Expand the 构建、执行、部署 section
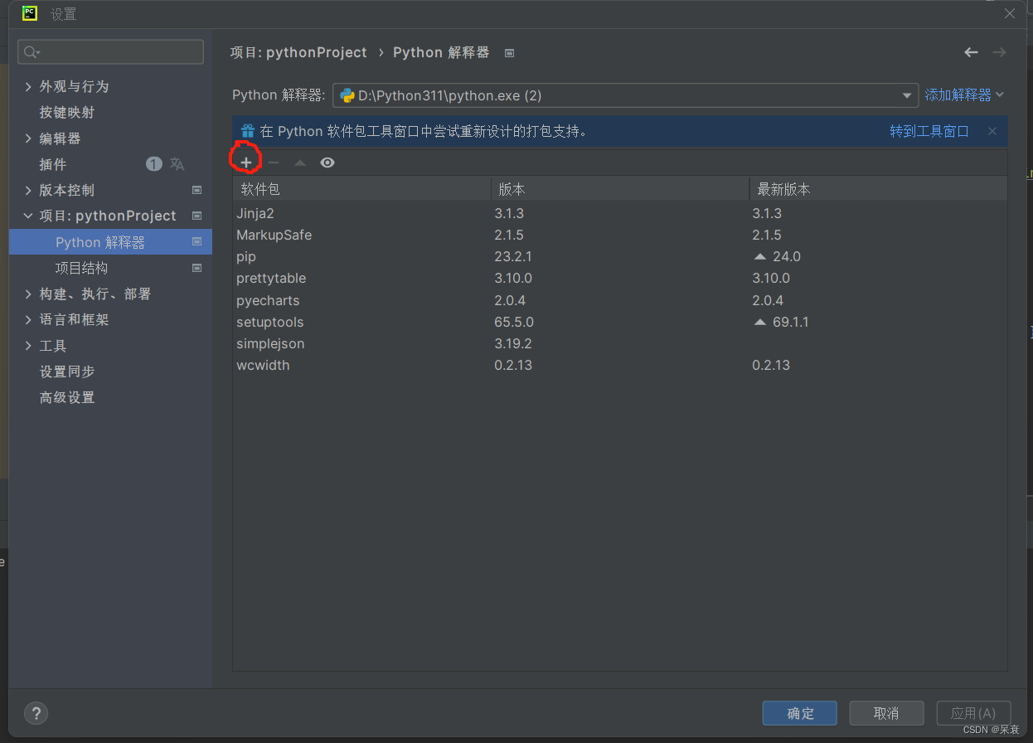The height and width of the screenshot is (743, 1033). [28, 294]
